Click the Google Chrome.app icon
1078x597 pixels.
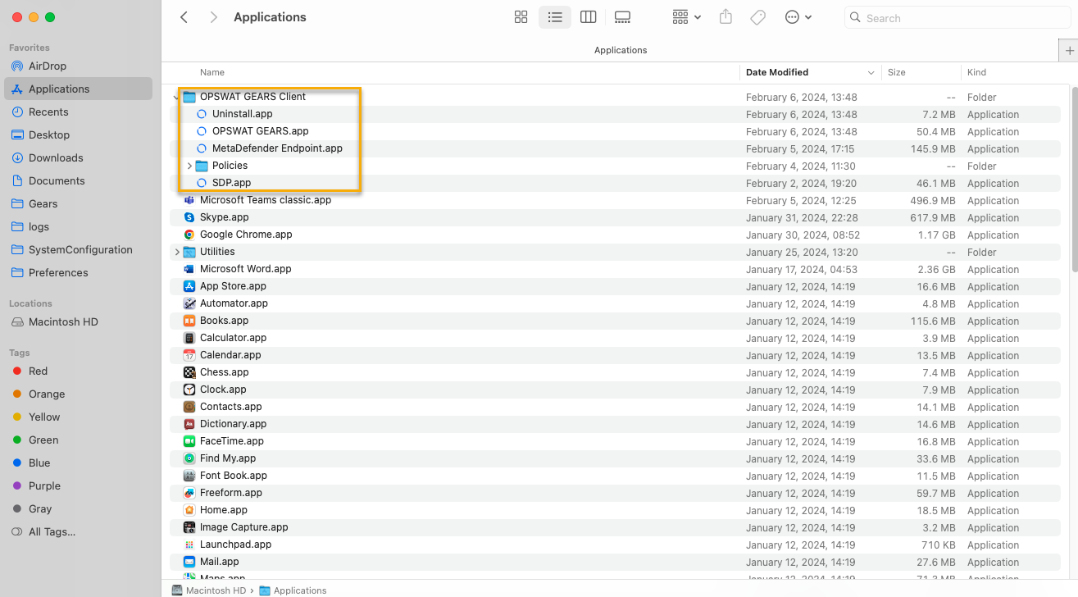(x=189, y=235)
